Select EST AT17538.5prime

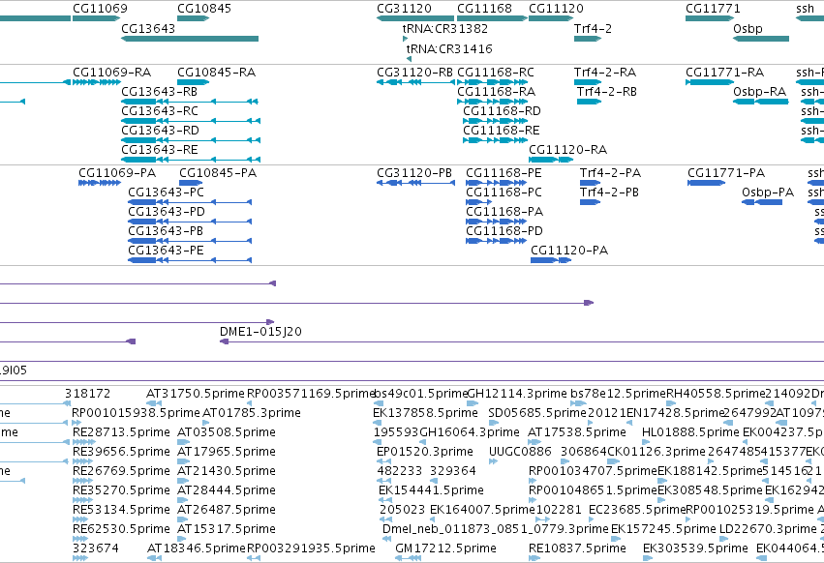tap(577, 432)
